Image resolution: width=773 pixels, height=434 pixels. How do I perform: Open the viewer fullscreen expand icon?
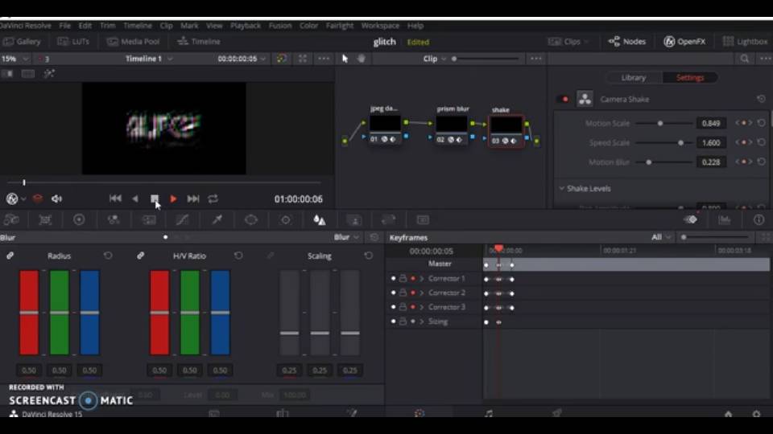point(303,59)
